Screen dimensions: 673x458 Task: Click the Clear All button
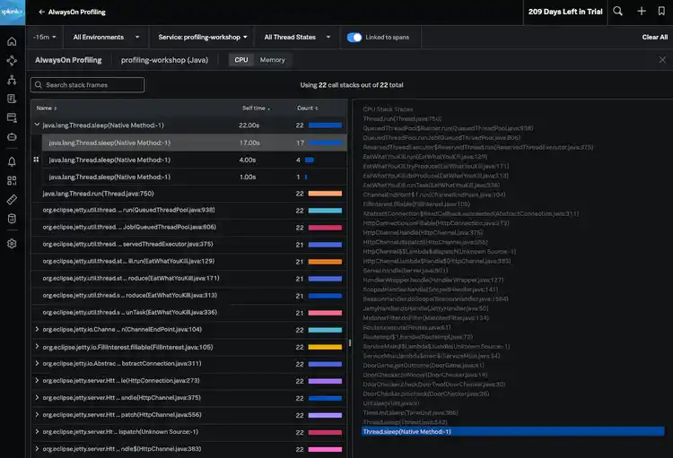tap(654, 37)
